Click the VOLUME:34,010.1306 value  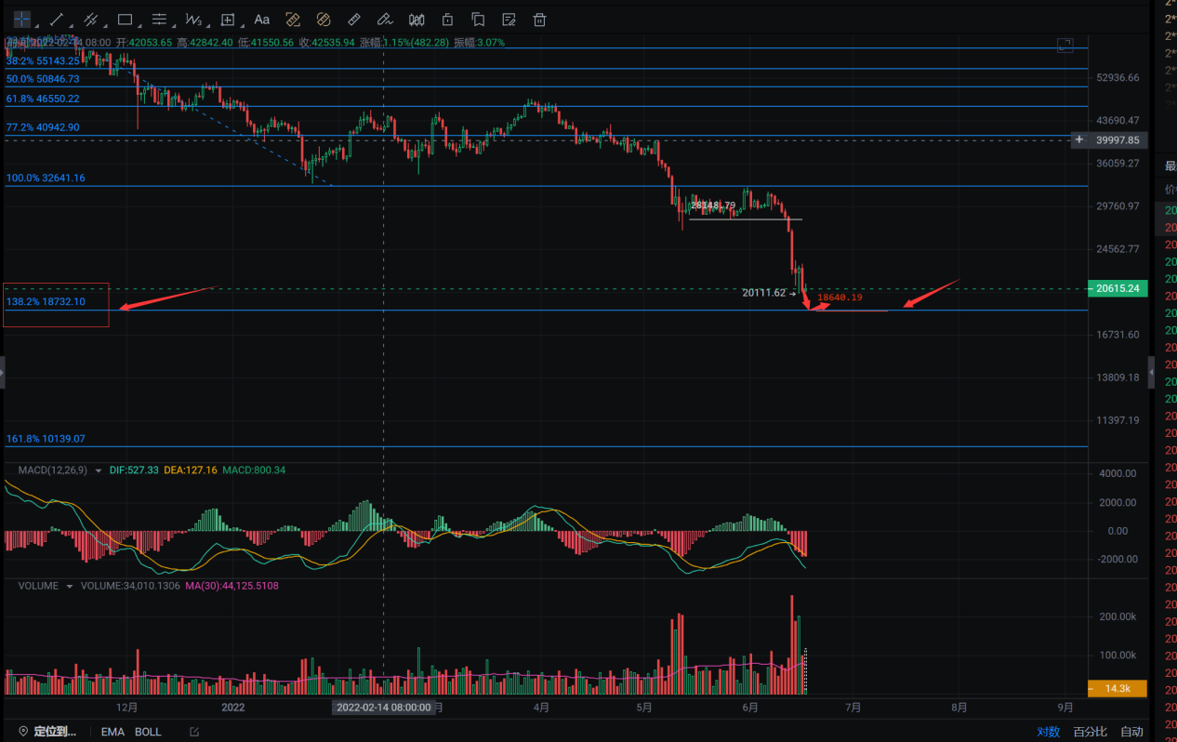pyautogui.click(x=129, y=586)
